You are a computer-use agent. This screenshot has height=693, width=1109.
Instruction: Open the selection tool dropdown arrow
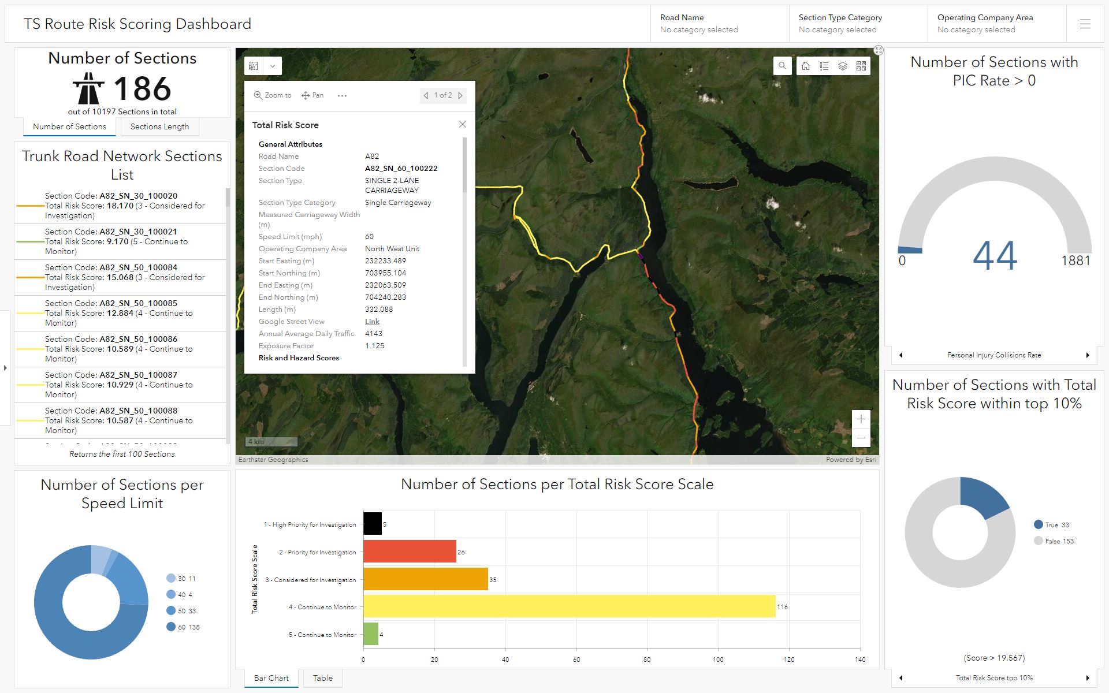click(273, 66)
